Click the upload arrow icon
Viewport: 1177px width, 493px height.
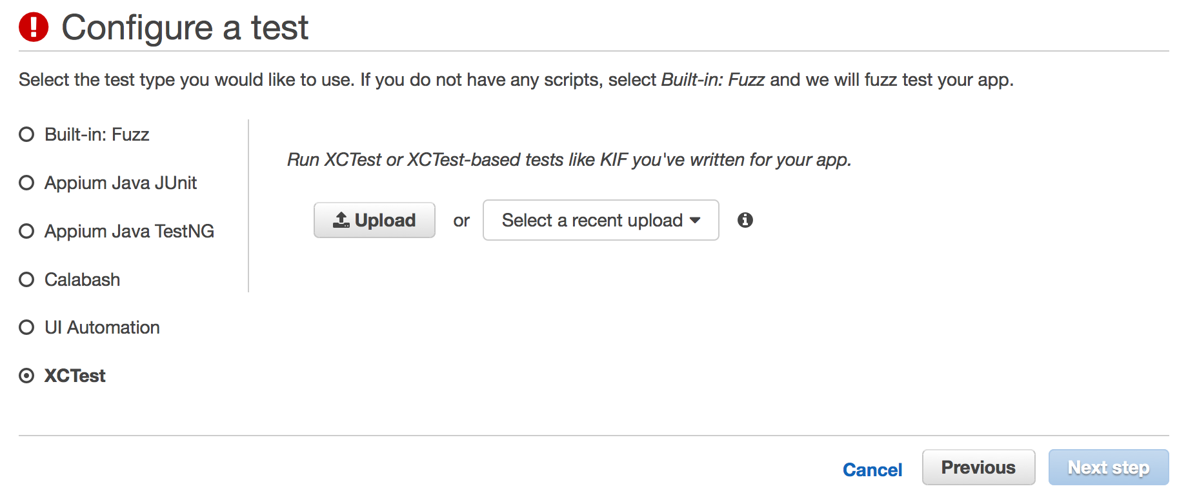(341, 220)
